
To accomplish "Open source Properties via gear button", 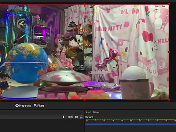I will (x=23, y=106).
